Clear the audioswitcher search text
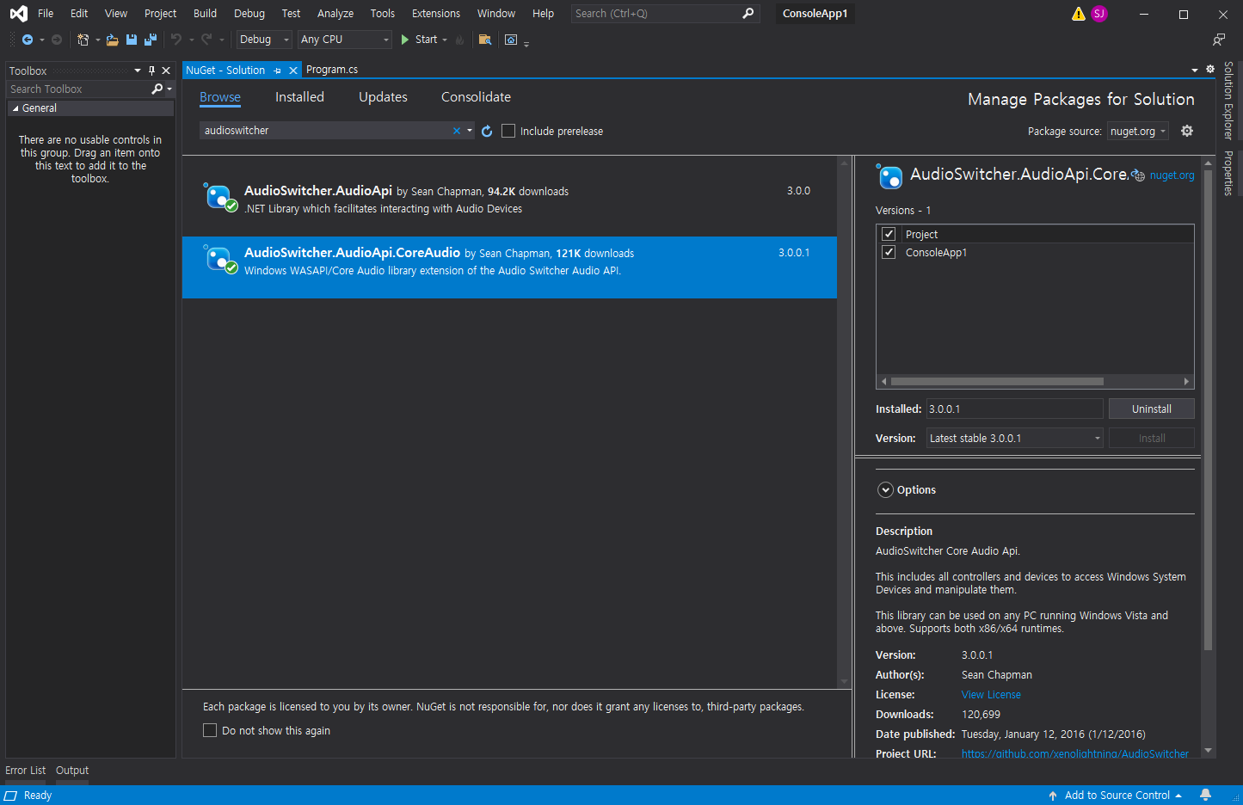Image resolution: width=1243 pixels, height=805 pixels. pyautogui.click(x=457, y=131)
